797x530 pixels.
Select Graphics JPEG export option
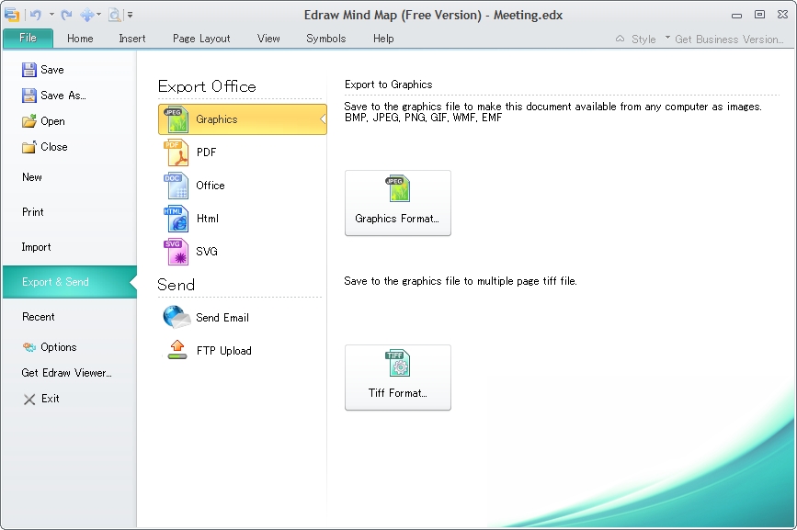pos(243,119)
